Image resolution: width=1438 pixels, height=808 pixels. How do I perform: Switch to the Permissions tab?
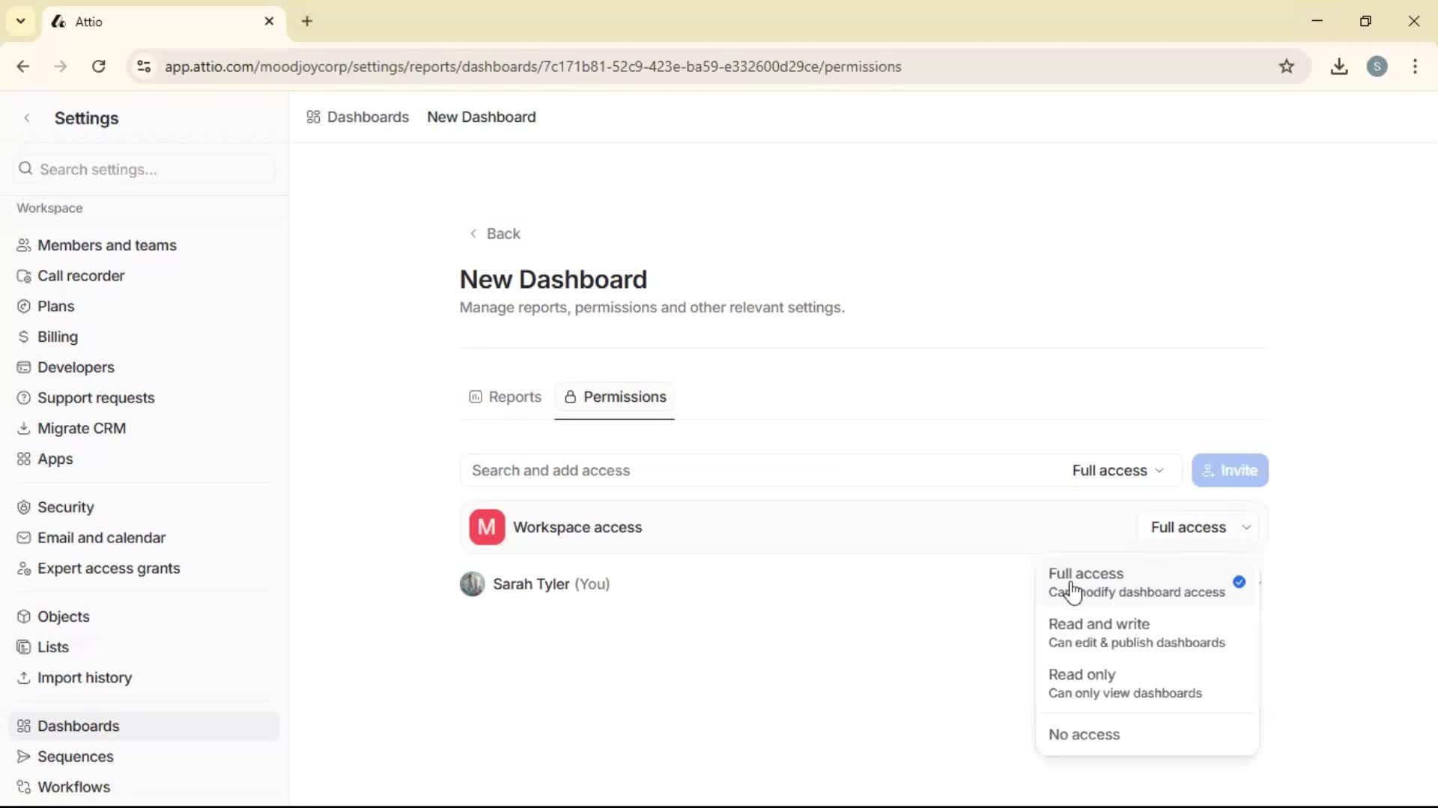pyautogui.click(x=614, y=397)
